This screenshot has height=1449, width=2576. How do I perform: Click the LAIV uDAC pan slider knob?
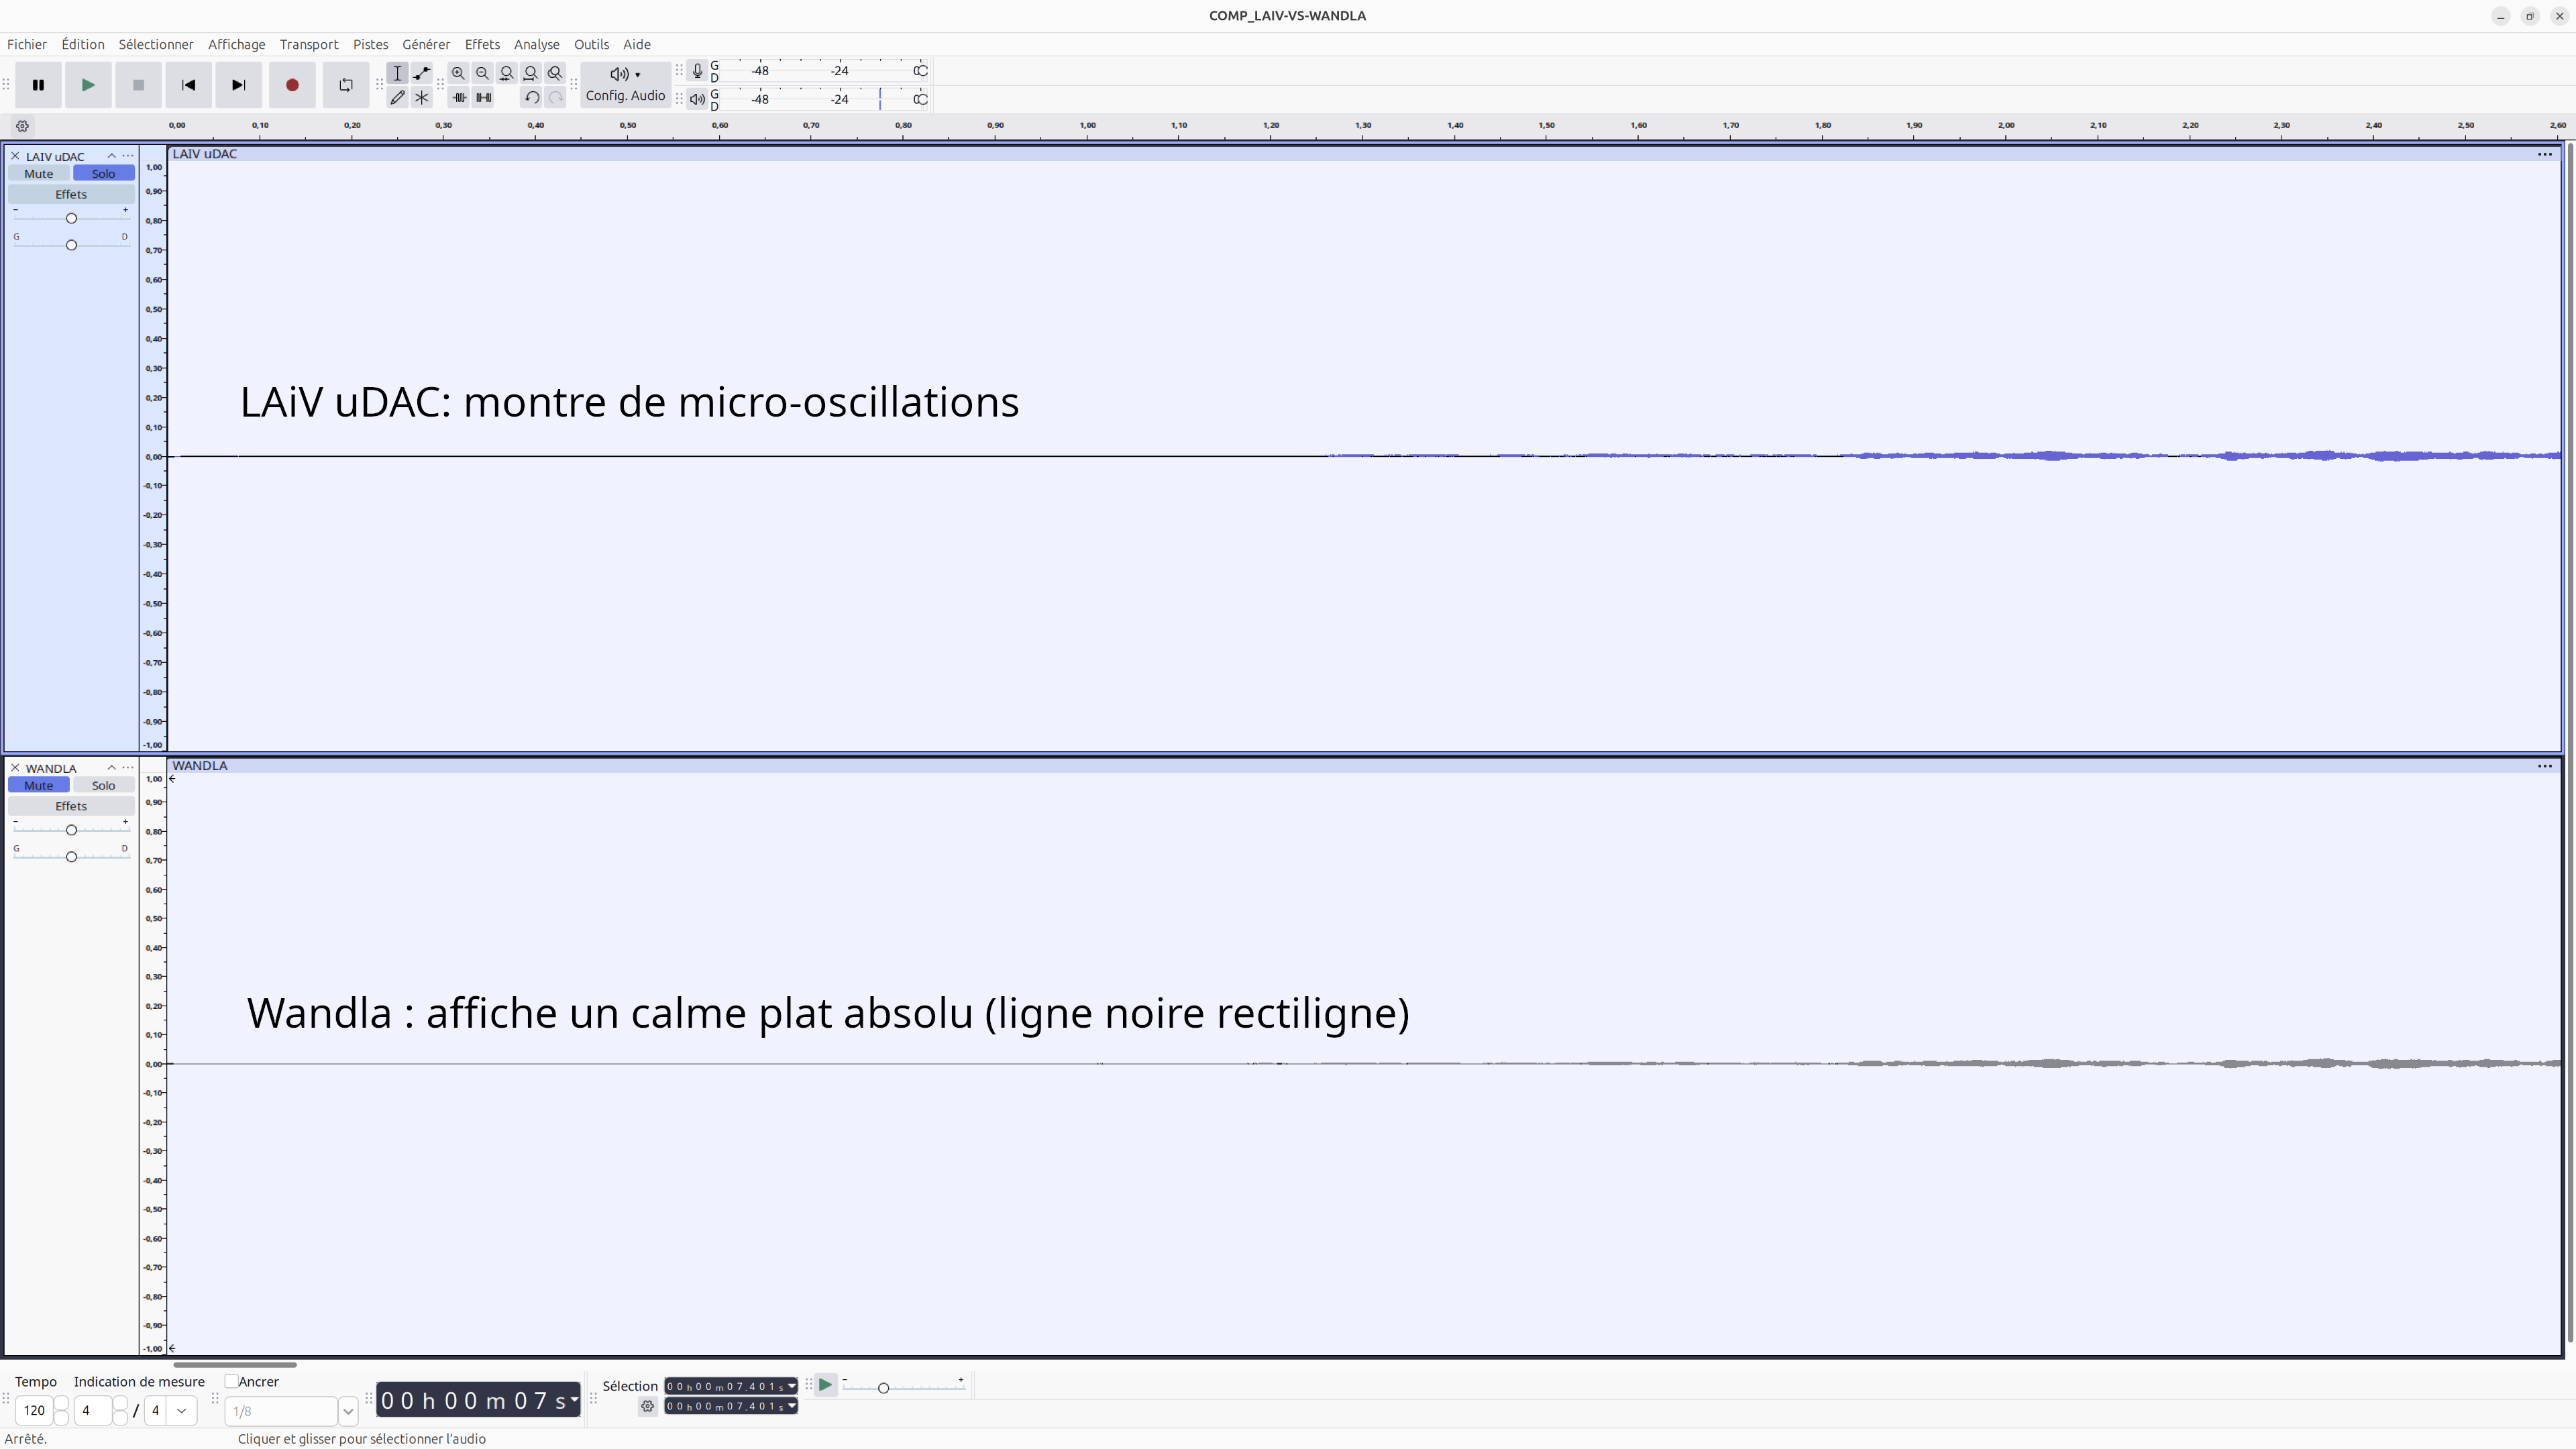pos(71,245)
